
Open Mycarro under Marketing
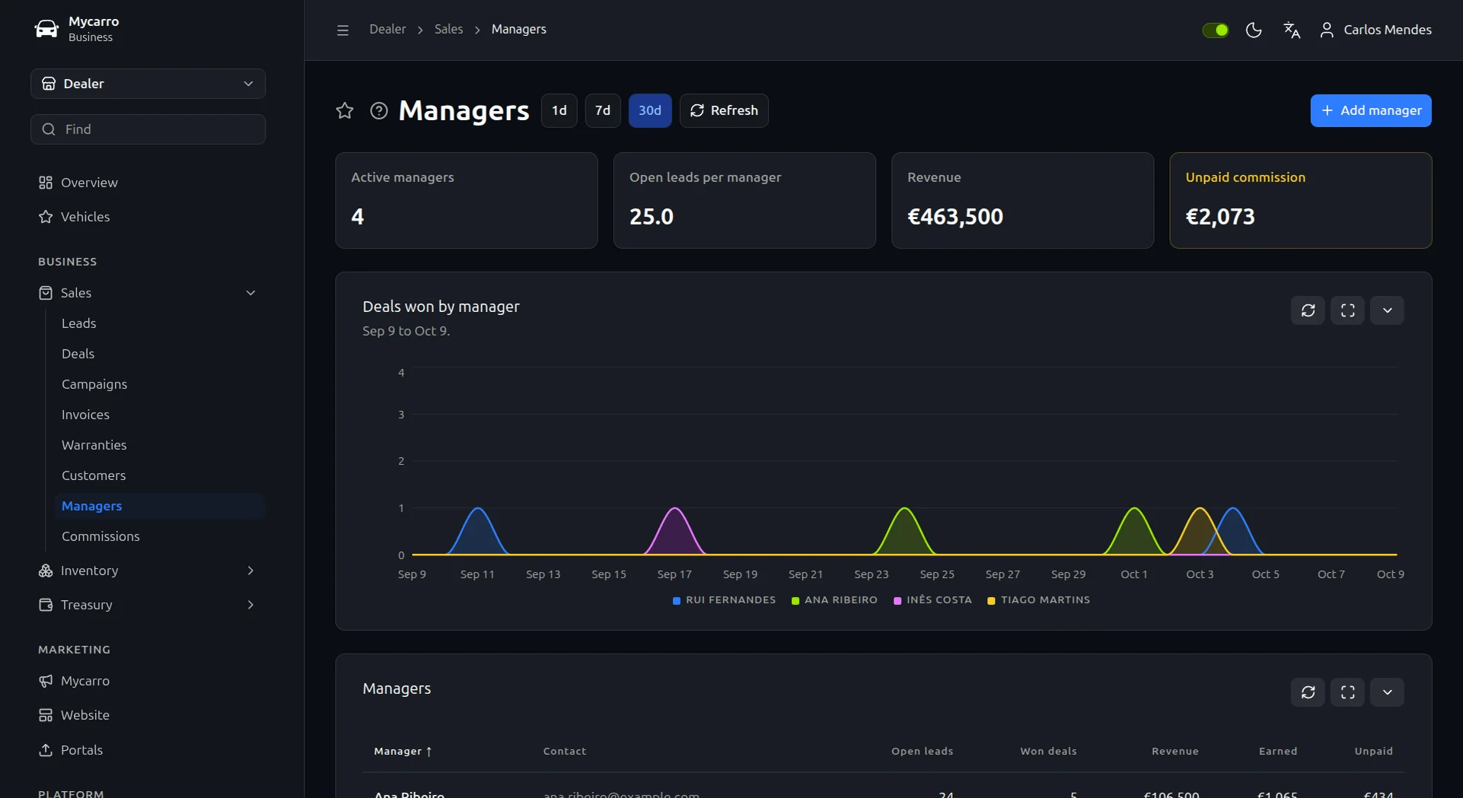pos(148,681)
